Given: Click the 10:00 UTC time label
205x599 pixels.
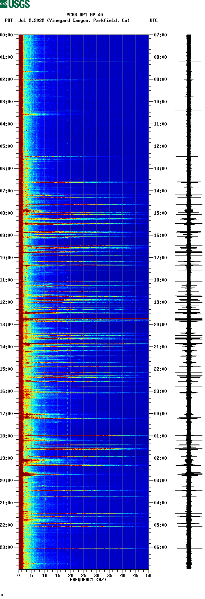Looking at the screenshot, I should pos(160,102).
